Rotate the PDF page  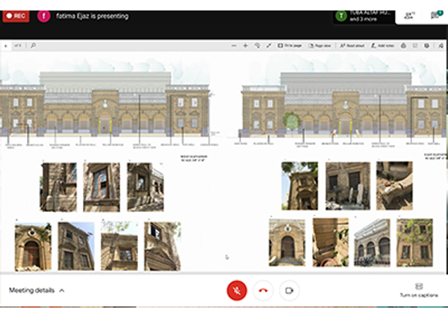coord(257,46)
